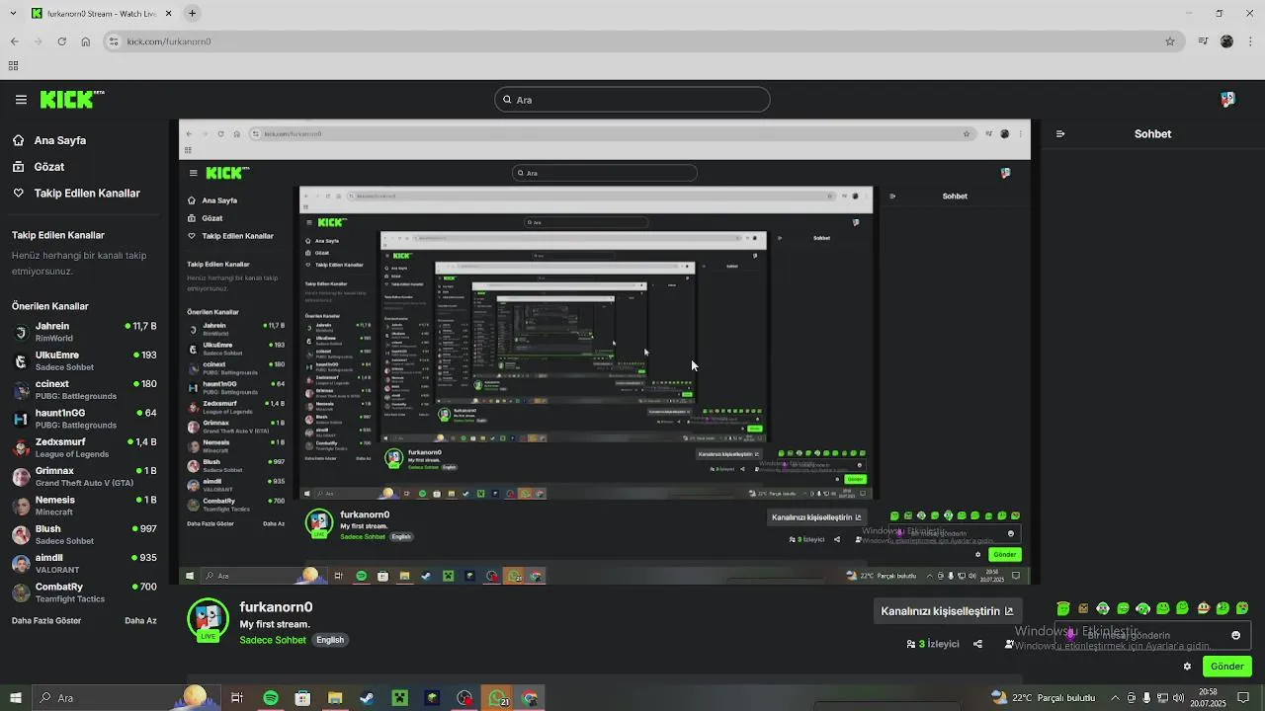Click the Kick search field Ara
Viewport: 1265px width, 711px height.
[x=632, y=100]
